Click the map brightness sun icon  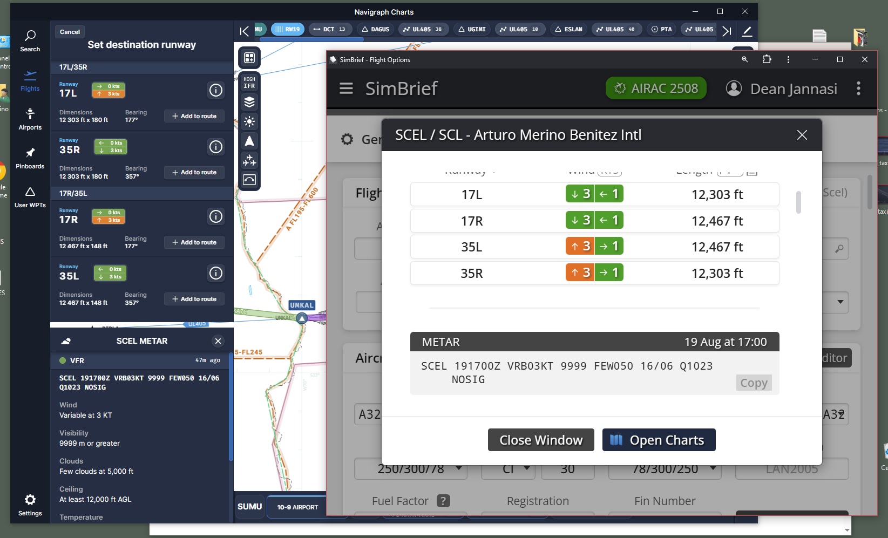point(249,121)
